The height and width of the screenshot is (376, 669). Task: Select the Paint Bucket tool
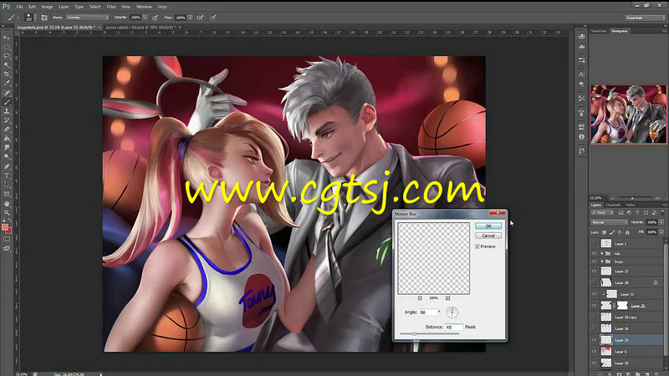point(7,139)
